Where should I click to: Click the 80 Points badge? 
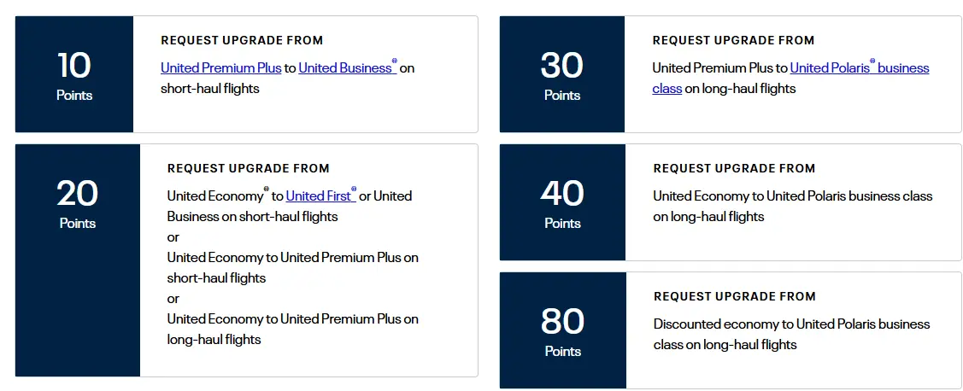point(562,330)
